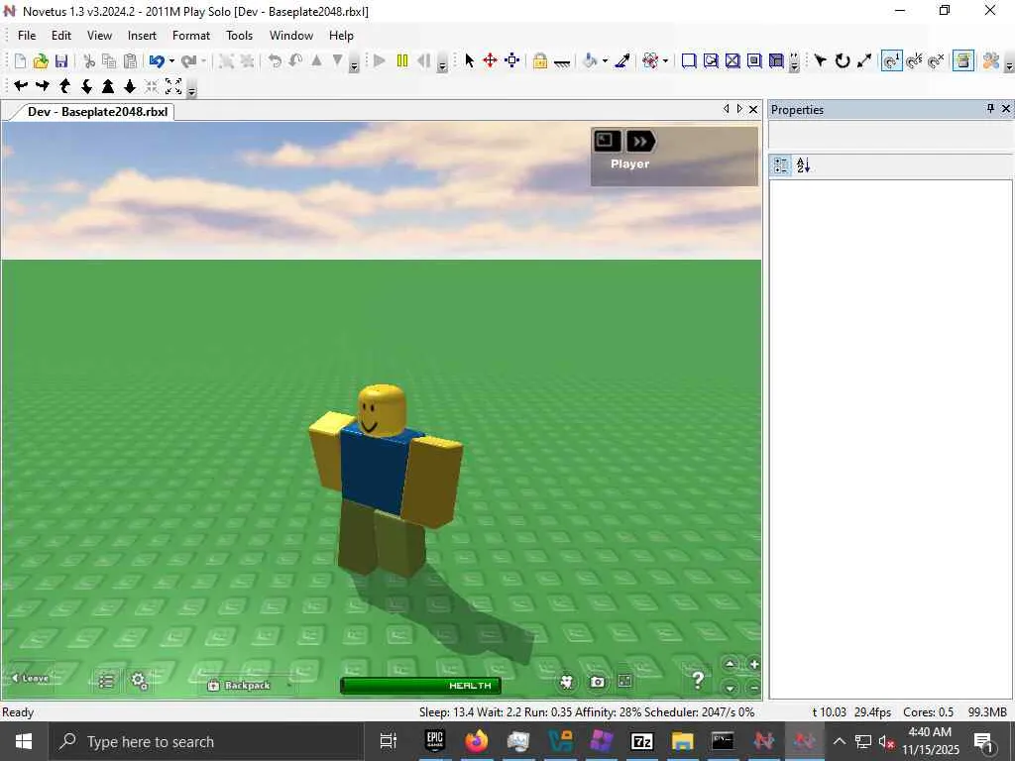This screenshot has height=761, width=1015.
Task: Start the simulation with Play
Action: click(x=380, y=60)
